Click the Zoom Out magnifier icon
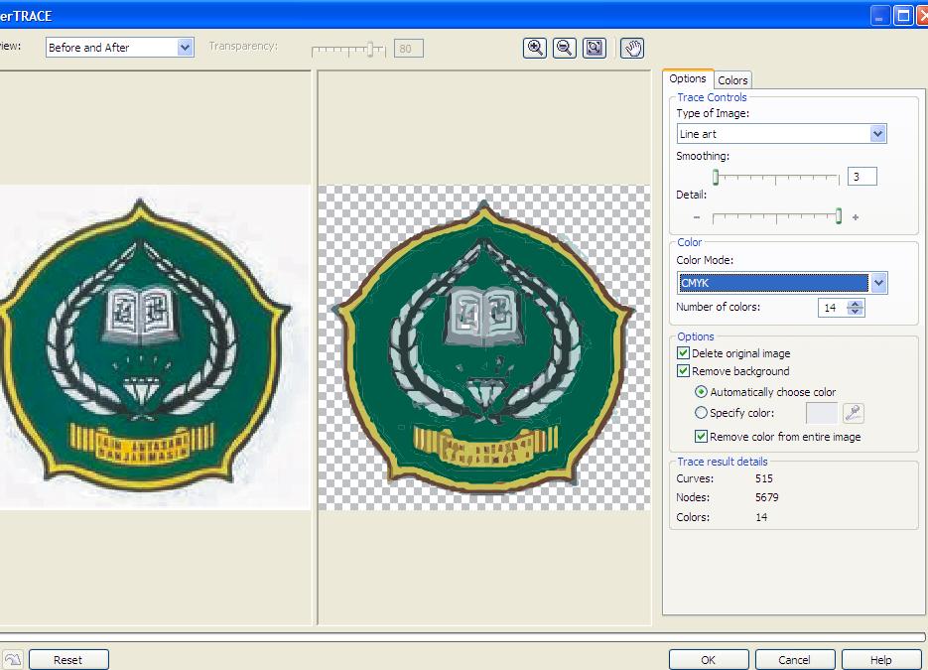The width and height of the screenshot is (928, 670). point(564,48)
